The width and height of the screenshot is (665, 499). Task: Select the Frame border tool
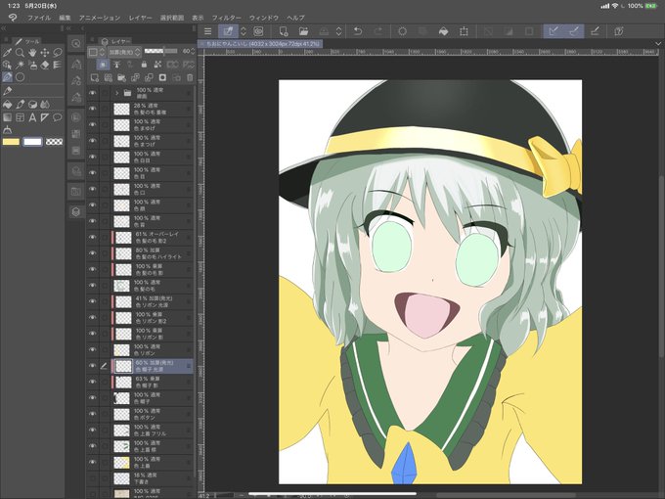coord(20,117)
